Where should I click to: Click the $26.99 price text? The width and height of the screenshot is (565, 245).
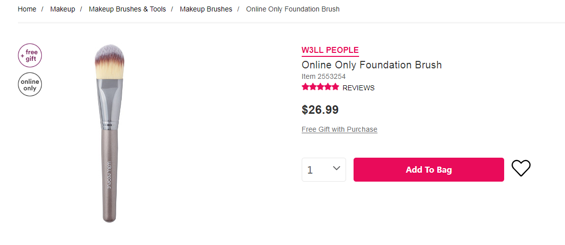coord(320,110)
